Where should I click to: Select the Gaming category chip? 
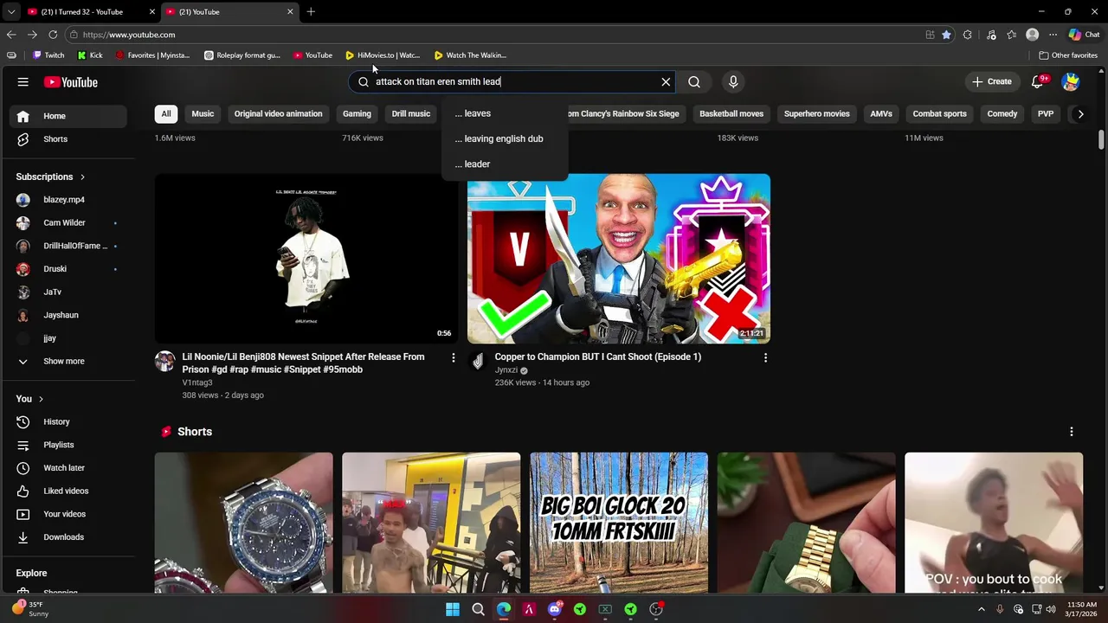(357, 113)
